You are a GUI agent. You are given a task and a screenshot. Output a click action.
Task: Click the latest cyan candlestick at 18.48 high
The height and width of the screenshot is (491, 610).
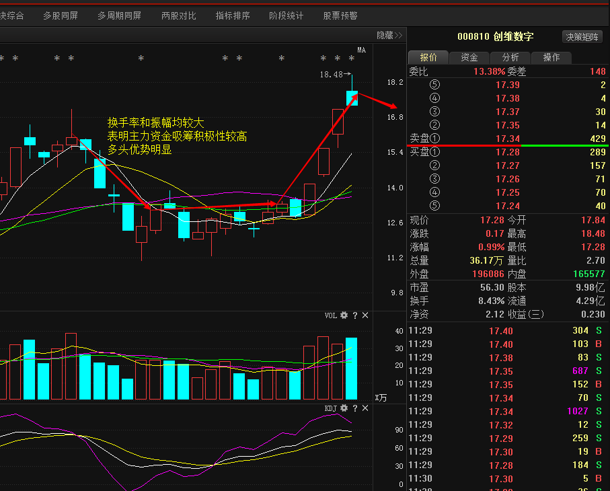(x=352, y=98)
